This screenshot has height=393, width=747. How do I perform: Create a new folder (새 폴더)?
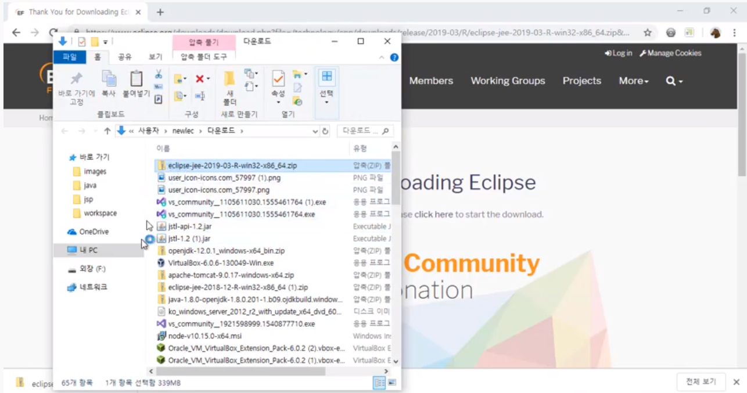click(x=229, y=87)
